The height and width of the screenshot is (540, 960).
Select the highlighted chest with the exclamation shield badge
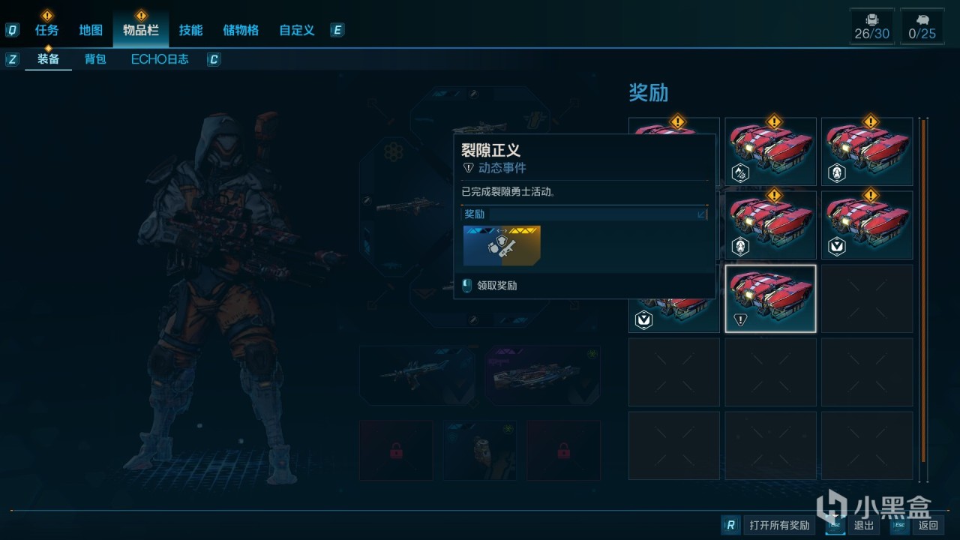(x=770, y=298)
